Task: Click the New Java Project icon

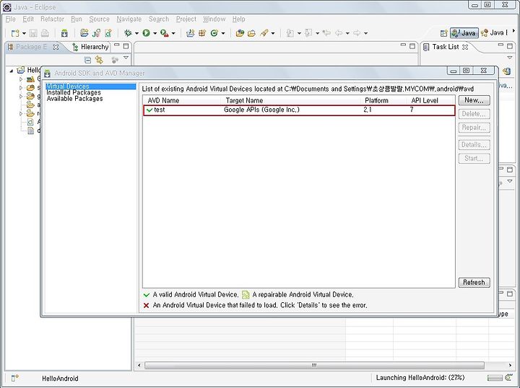Action: click(191, 33)
